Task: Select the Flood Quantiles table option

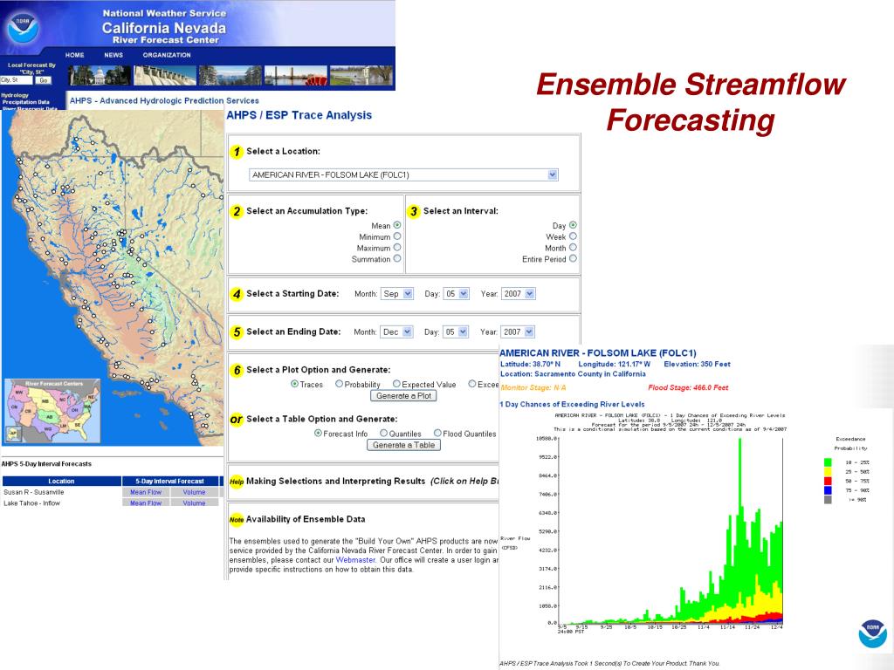Action: click(437, 433)
